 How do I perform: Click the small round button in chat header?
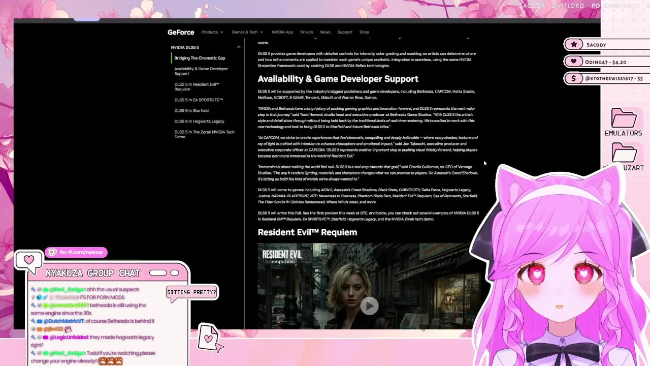click(x=175, y=273)
